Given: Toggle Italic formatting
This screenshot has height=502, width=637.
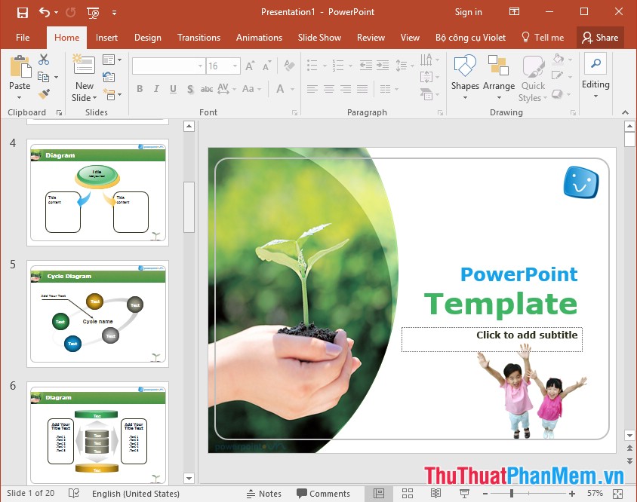Looking at the screenshot, I should [156, 88].
